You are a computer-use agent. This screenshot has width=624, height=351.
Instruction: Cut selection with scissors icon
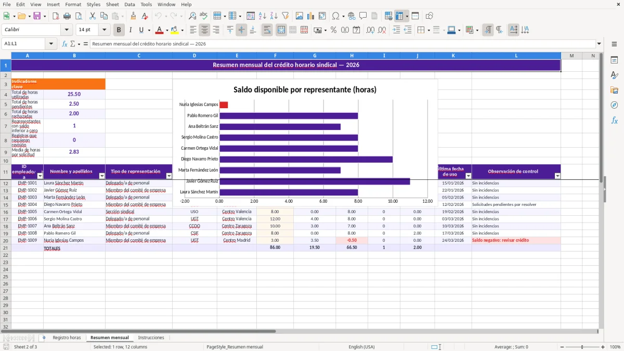(92, 16)
